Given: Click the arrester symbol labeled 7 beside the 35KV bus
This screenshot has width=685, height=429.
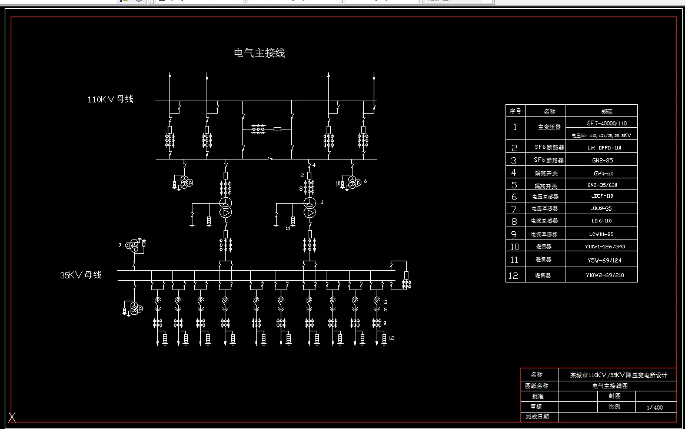Looking at the screenshot, I should click(x=134, y=244).
